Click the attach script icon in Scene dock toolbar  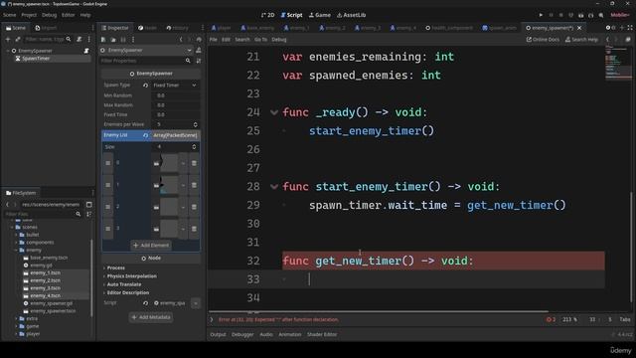(79, 39)
